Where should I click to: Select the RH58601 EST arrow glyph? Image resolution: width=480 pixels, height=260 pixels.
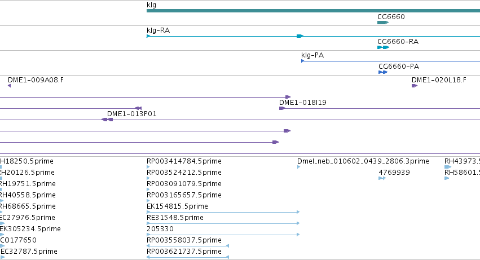[447, 178]
